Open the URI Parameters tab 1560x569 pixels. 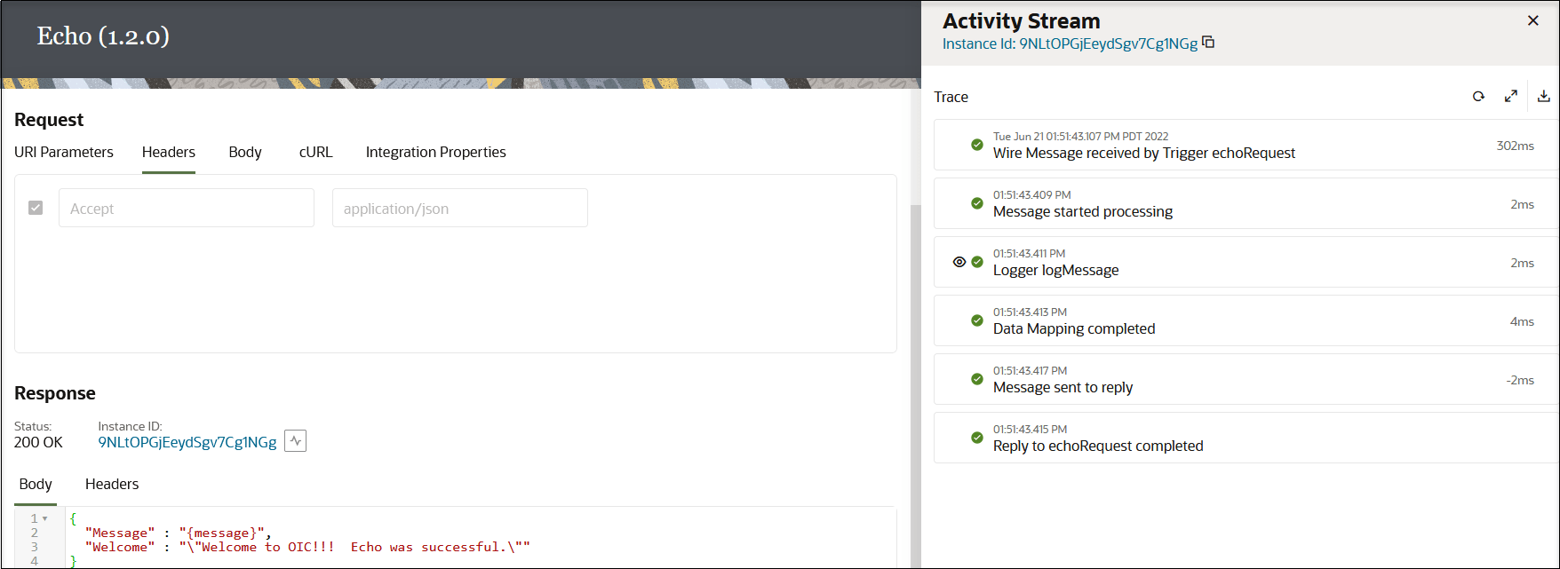pos(64,152)
